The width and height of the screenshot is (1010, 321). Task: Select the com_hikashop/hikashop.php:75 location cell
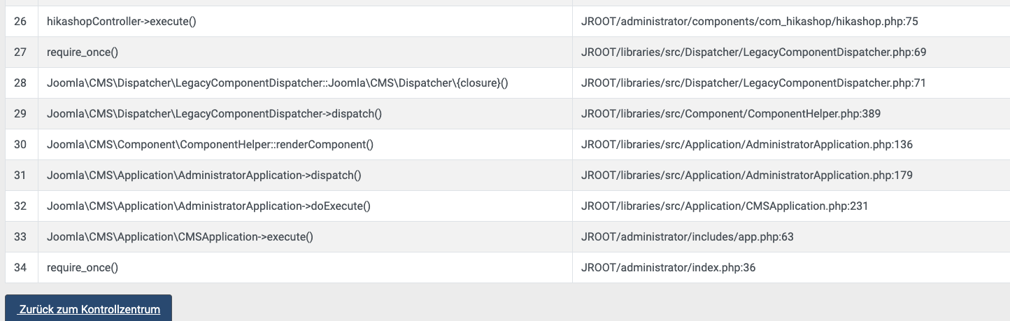click(749, 22)
